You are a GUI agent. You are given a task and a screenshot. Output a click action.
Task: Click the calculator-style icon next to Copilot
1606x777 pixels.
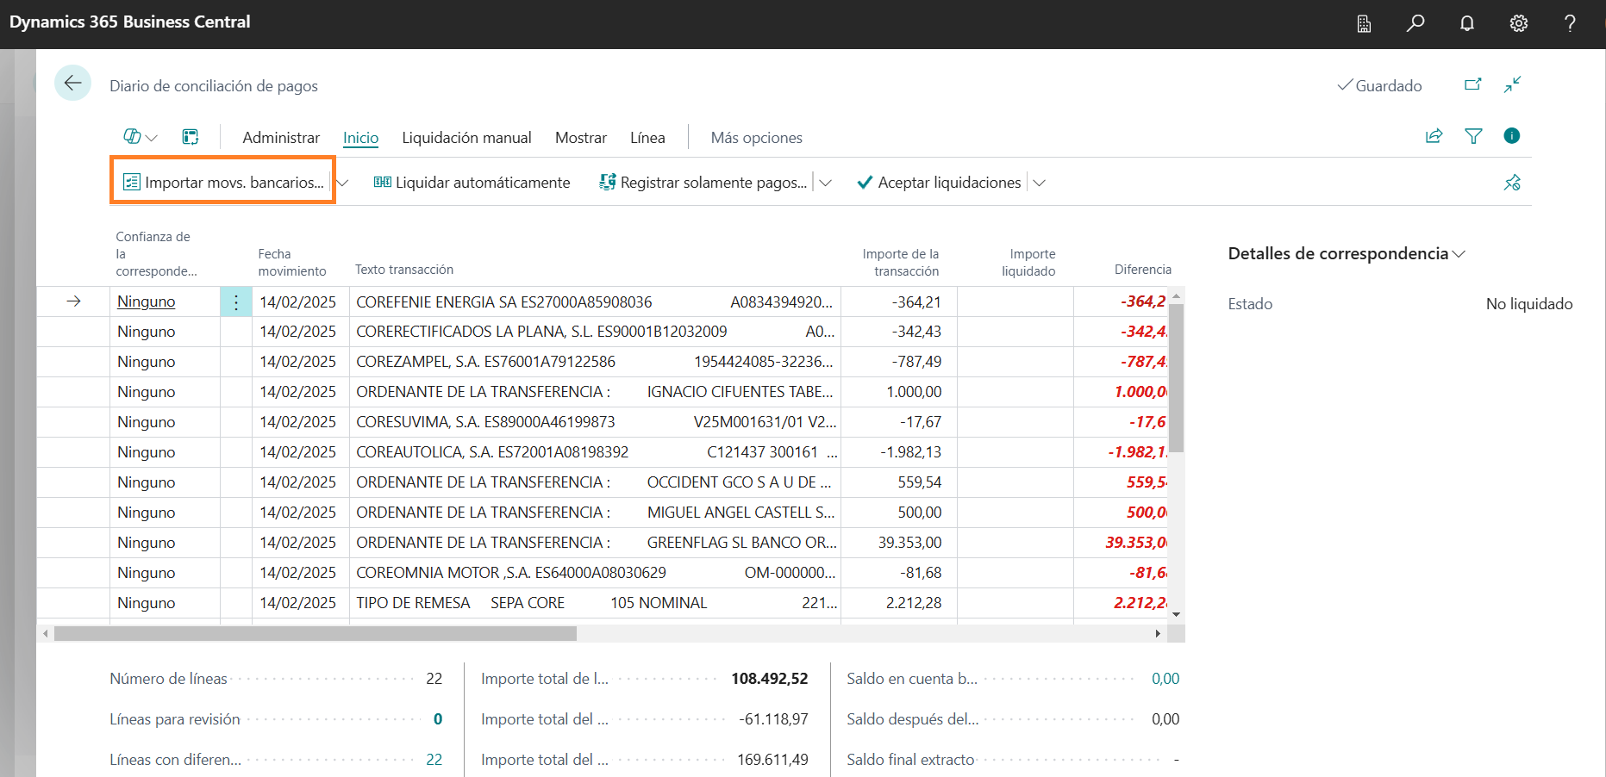[191, 137]
